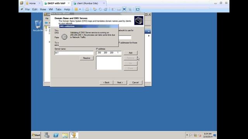Open the VMware Edit menu
The image size is (248, 139).
pos(35,9)
